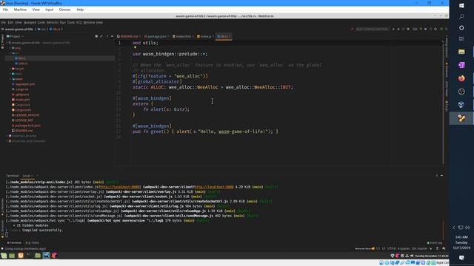Expand the tests folder

click(10, 74)
